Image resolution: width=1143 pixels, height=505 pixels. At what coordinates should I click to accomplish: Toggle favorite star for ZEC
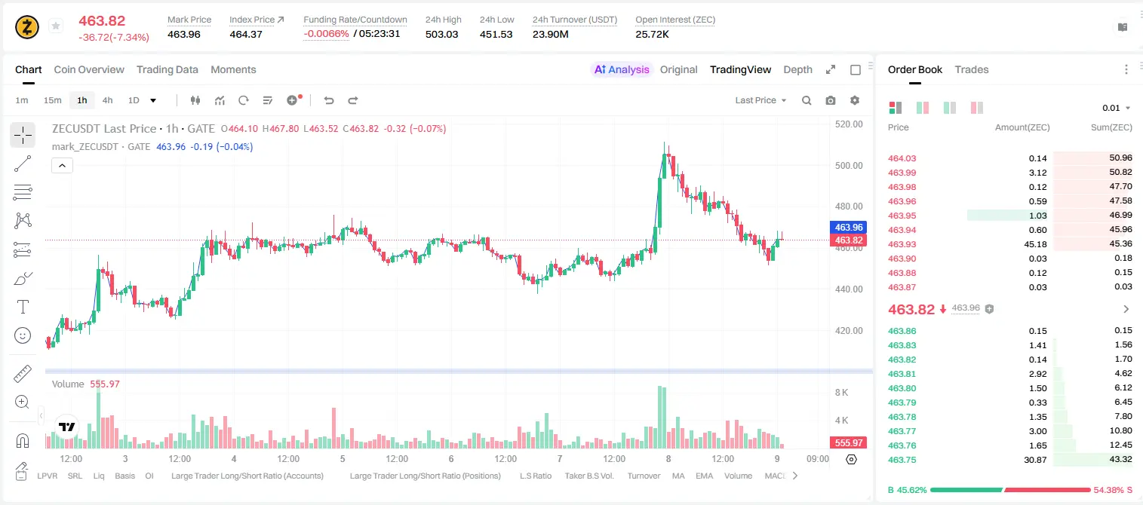pyautogui.click(x=55, y=26)
